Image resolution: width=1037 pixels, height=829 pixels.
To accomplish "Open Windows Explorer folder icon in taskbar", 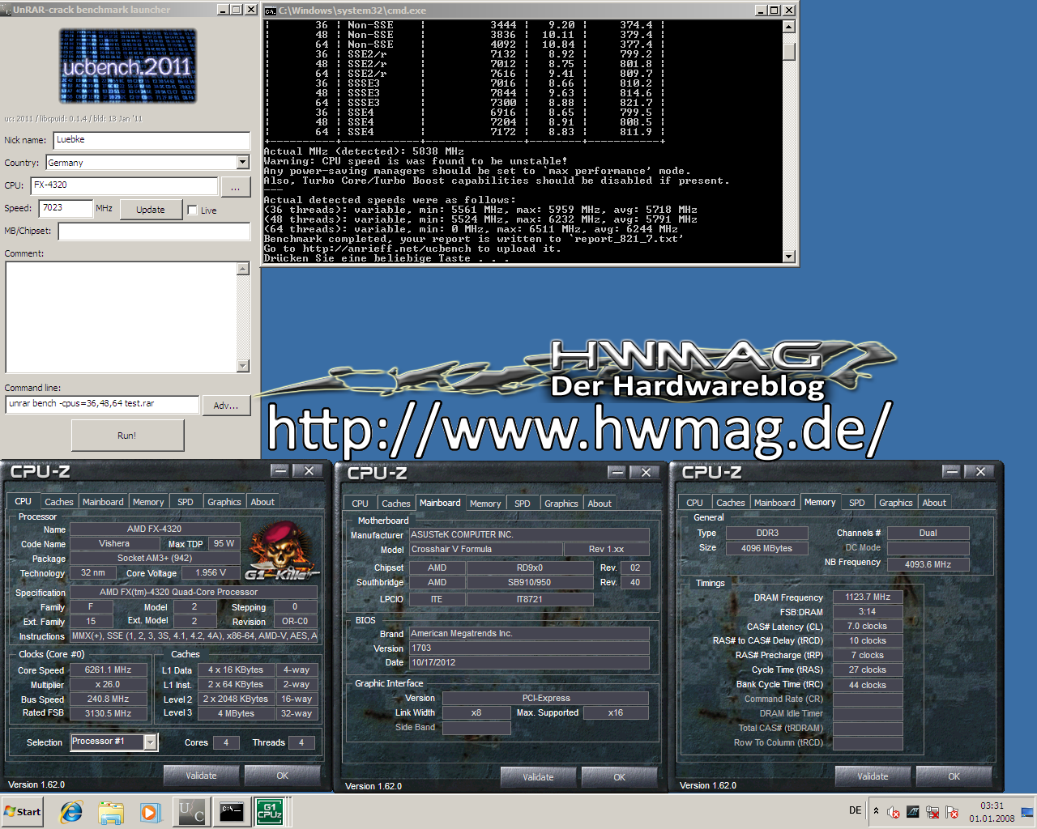I will [x=111, y=812].
